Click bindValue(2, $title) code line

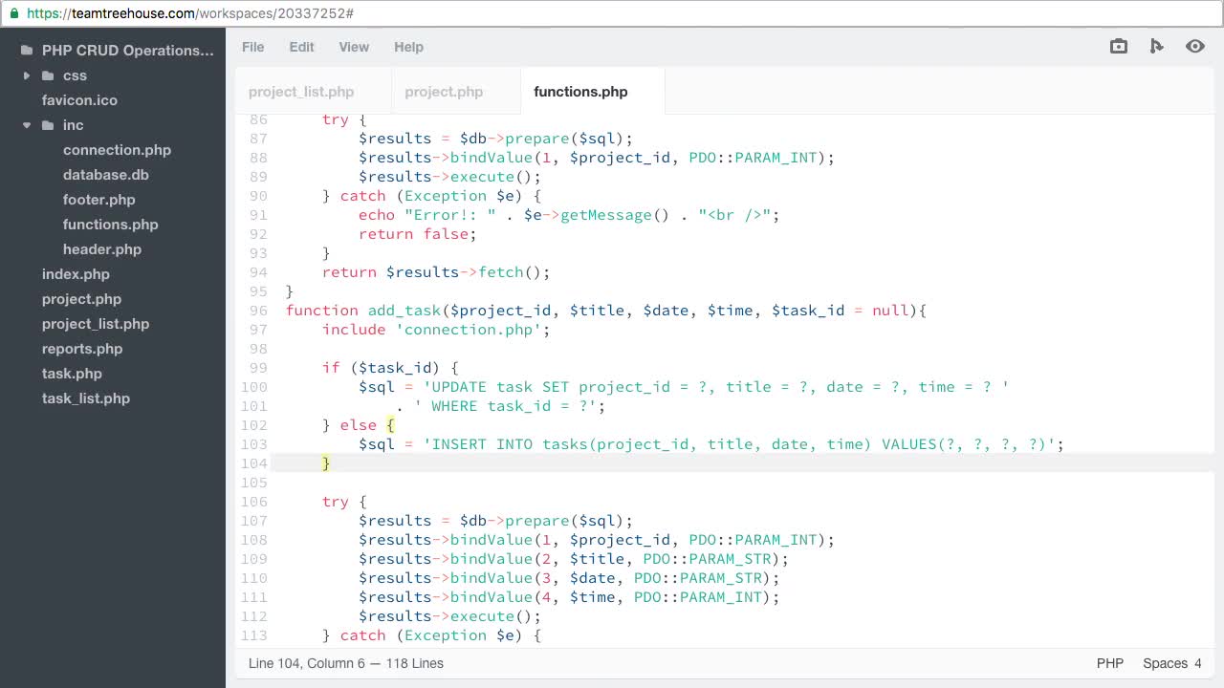[x=574, y=559]
